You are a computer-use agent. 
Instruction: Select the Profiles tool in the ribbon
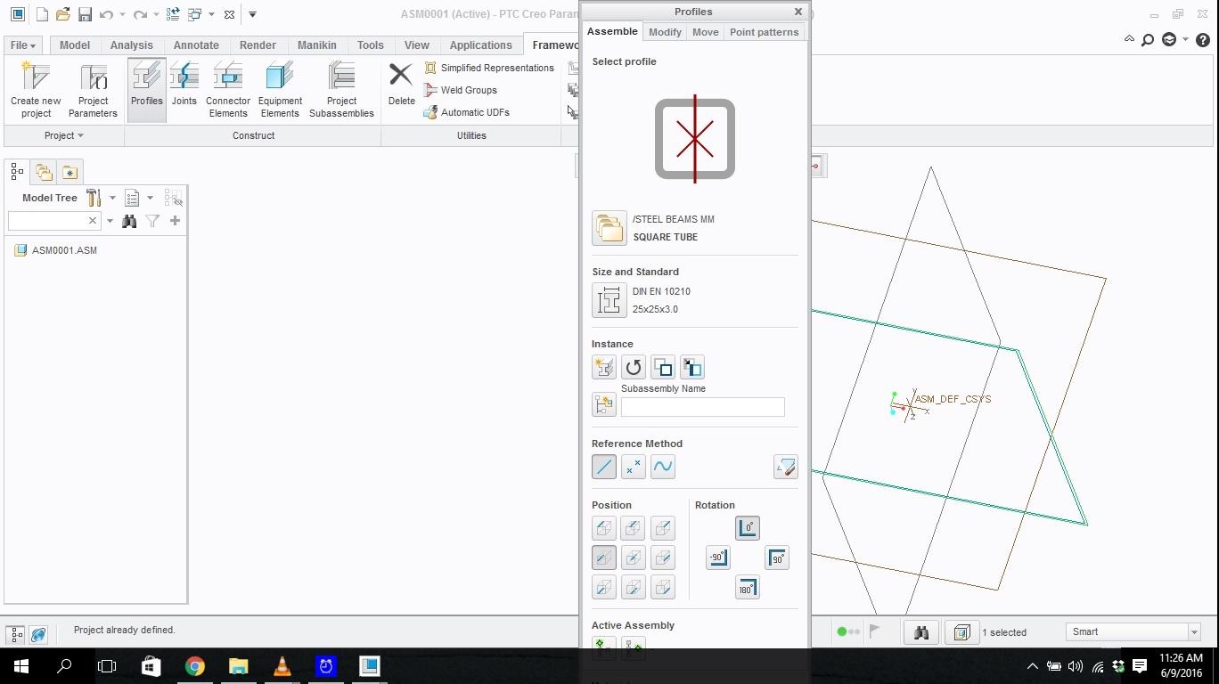pyautogui.click(x=147, y=90)
